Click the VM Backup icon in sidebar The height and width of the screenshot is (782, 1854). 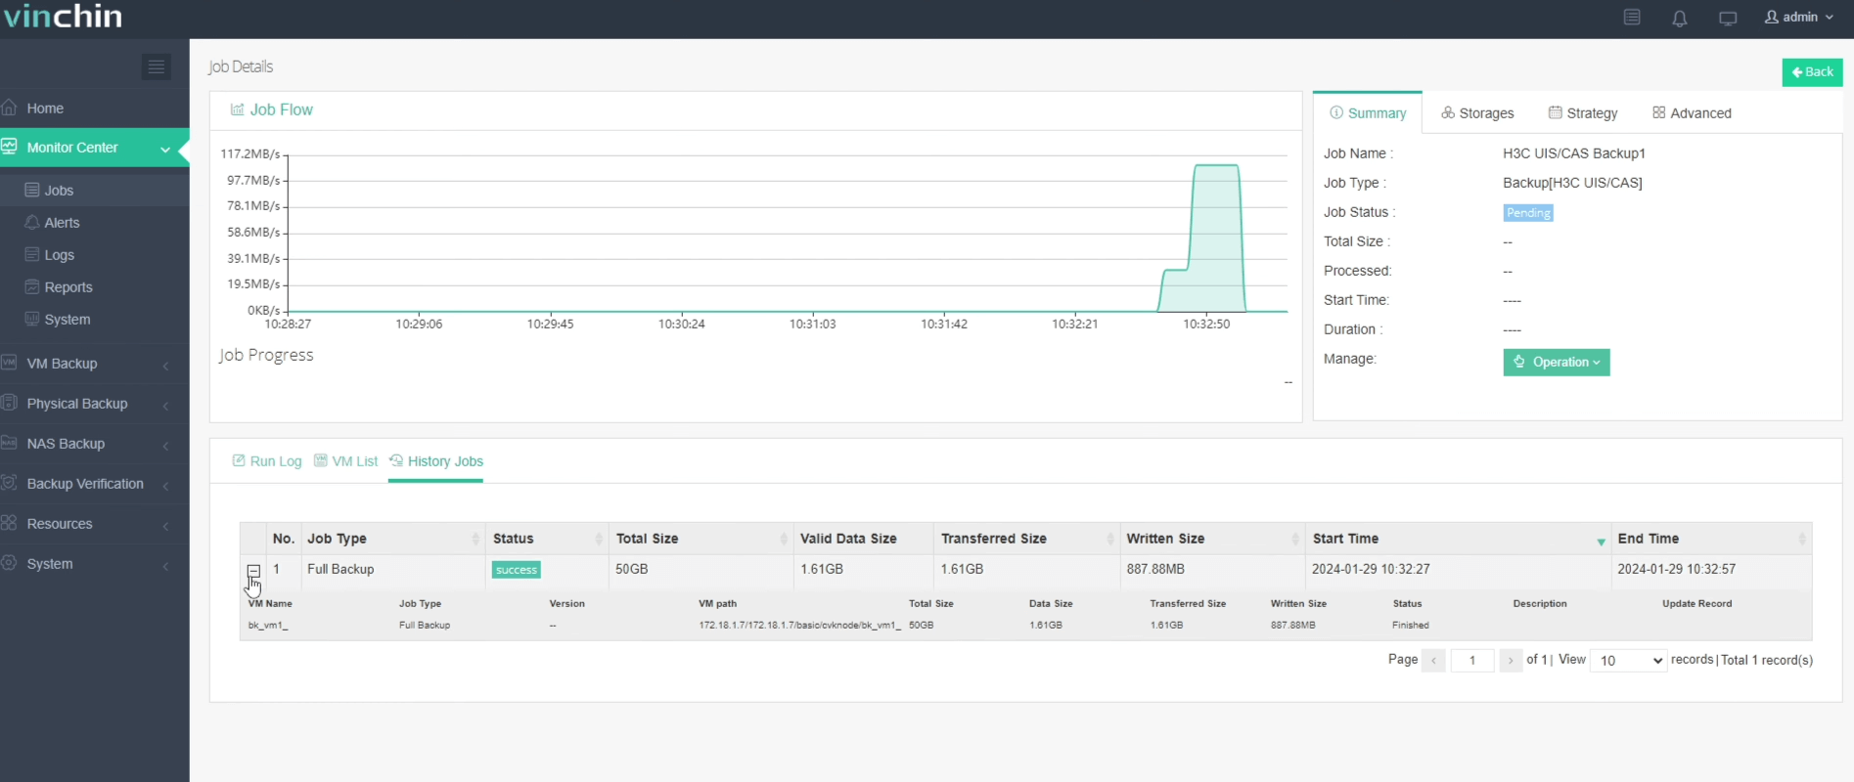[10, 363]
